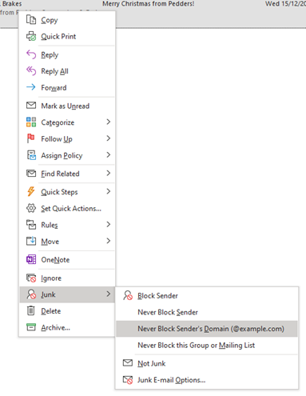Click the Reply All double-arrow icon
This screenshot has width=306, height=396.
coord(31,71)
